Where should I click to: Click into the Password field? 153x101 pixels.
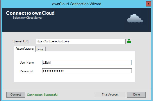(87, 71)
